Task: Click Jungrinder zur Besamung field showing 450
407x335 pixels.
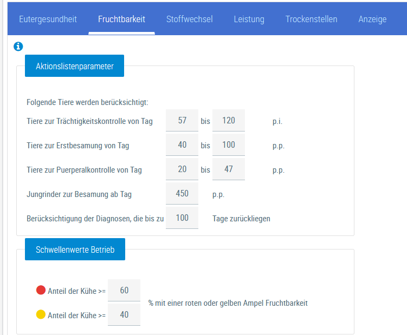Action: tap(182, 194)
